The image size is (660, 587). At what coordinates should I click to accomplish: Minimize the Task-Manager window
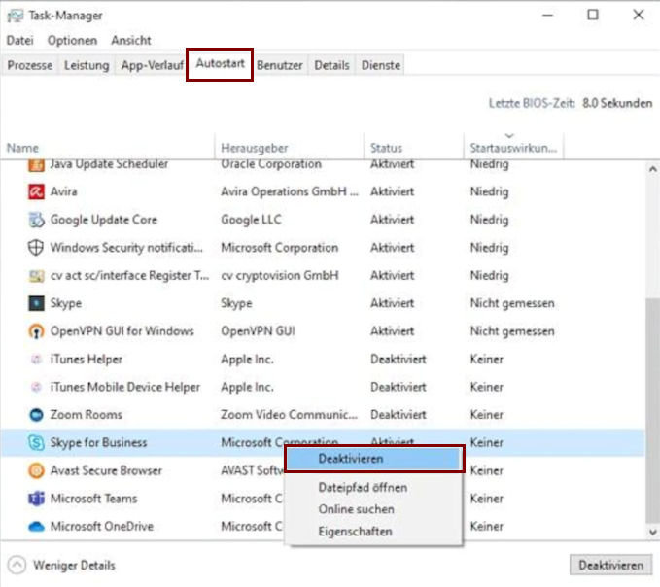(547, 16)
